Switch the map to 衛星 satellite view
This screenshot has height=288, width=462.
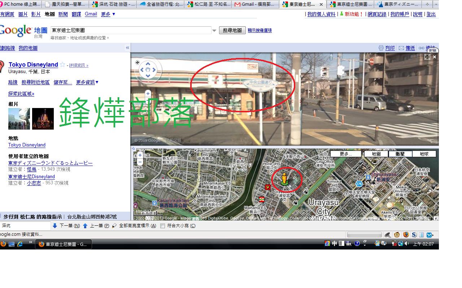tap(400, 154)
